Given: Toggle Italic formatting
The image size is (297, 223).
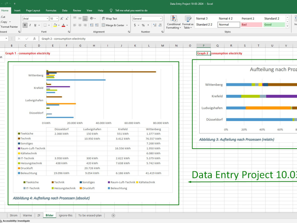Looking at the screenshot, I should point(30,25).
